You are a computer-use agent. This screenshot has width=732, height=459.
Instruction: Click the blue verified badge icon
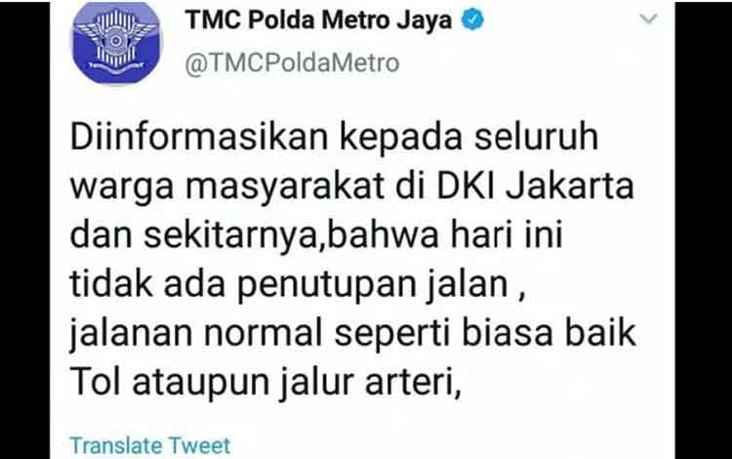472,21
